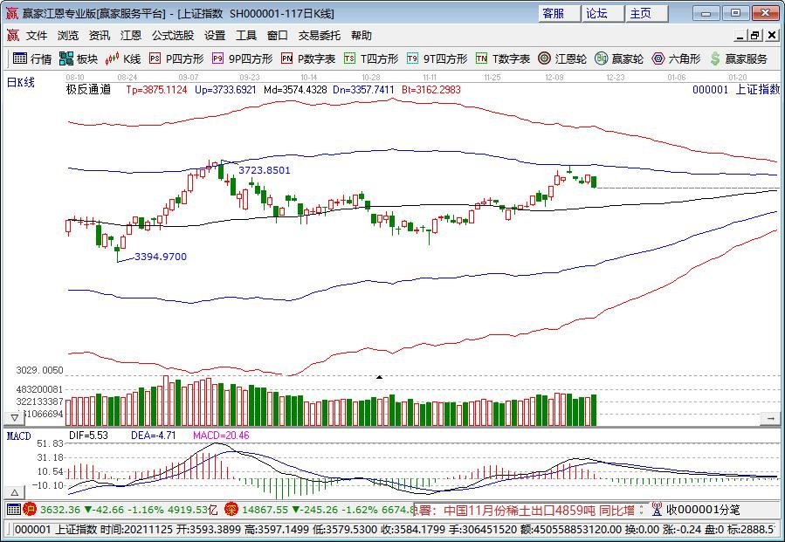The image size is (785, 542).
Task: Click the 深 Shenzhen index badge in status bar
Action: [x=231, y=510]
